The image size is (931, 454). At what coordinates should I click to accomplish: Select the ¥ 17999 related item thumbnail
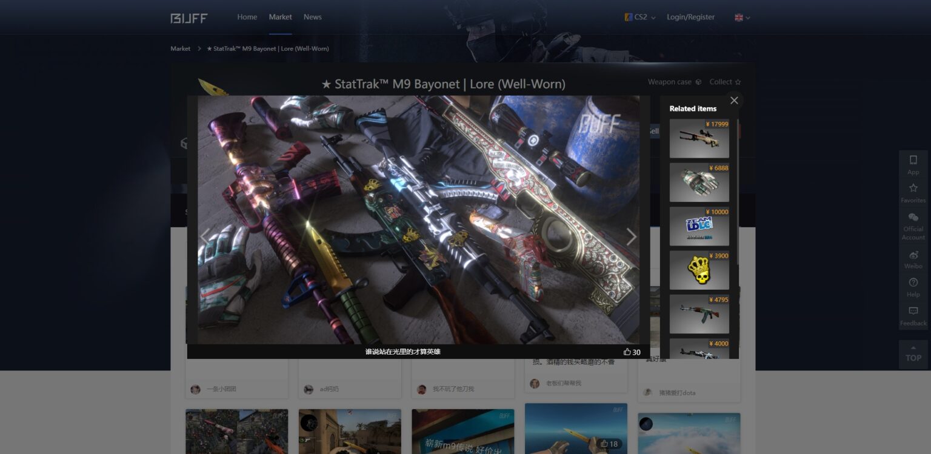coord(699,139)
